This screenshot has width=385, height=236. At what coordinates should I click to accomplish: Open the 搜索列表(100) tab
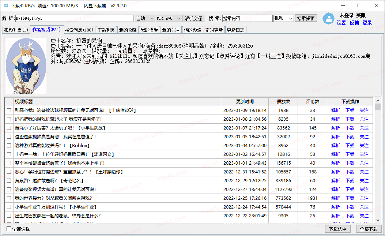pyautogui.click(x=79, y=30)
